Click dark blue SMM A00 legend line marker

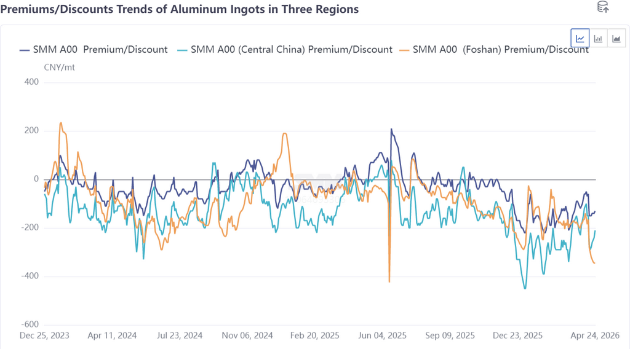point(25,50)
